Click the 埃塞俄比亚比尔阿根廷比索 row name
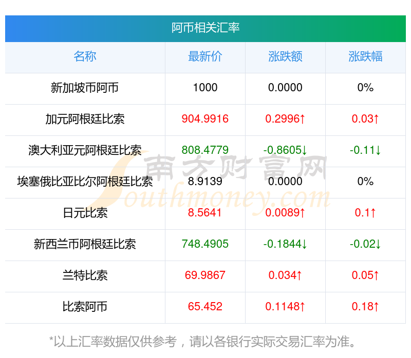The height and width of the screenshot is (358, 411). click(85, 182)
